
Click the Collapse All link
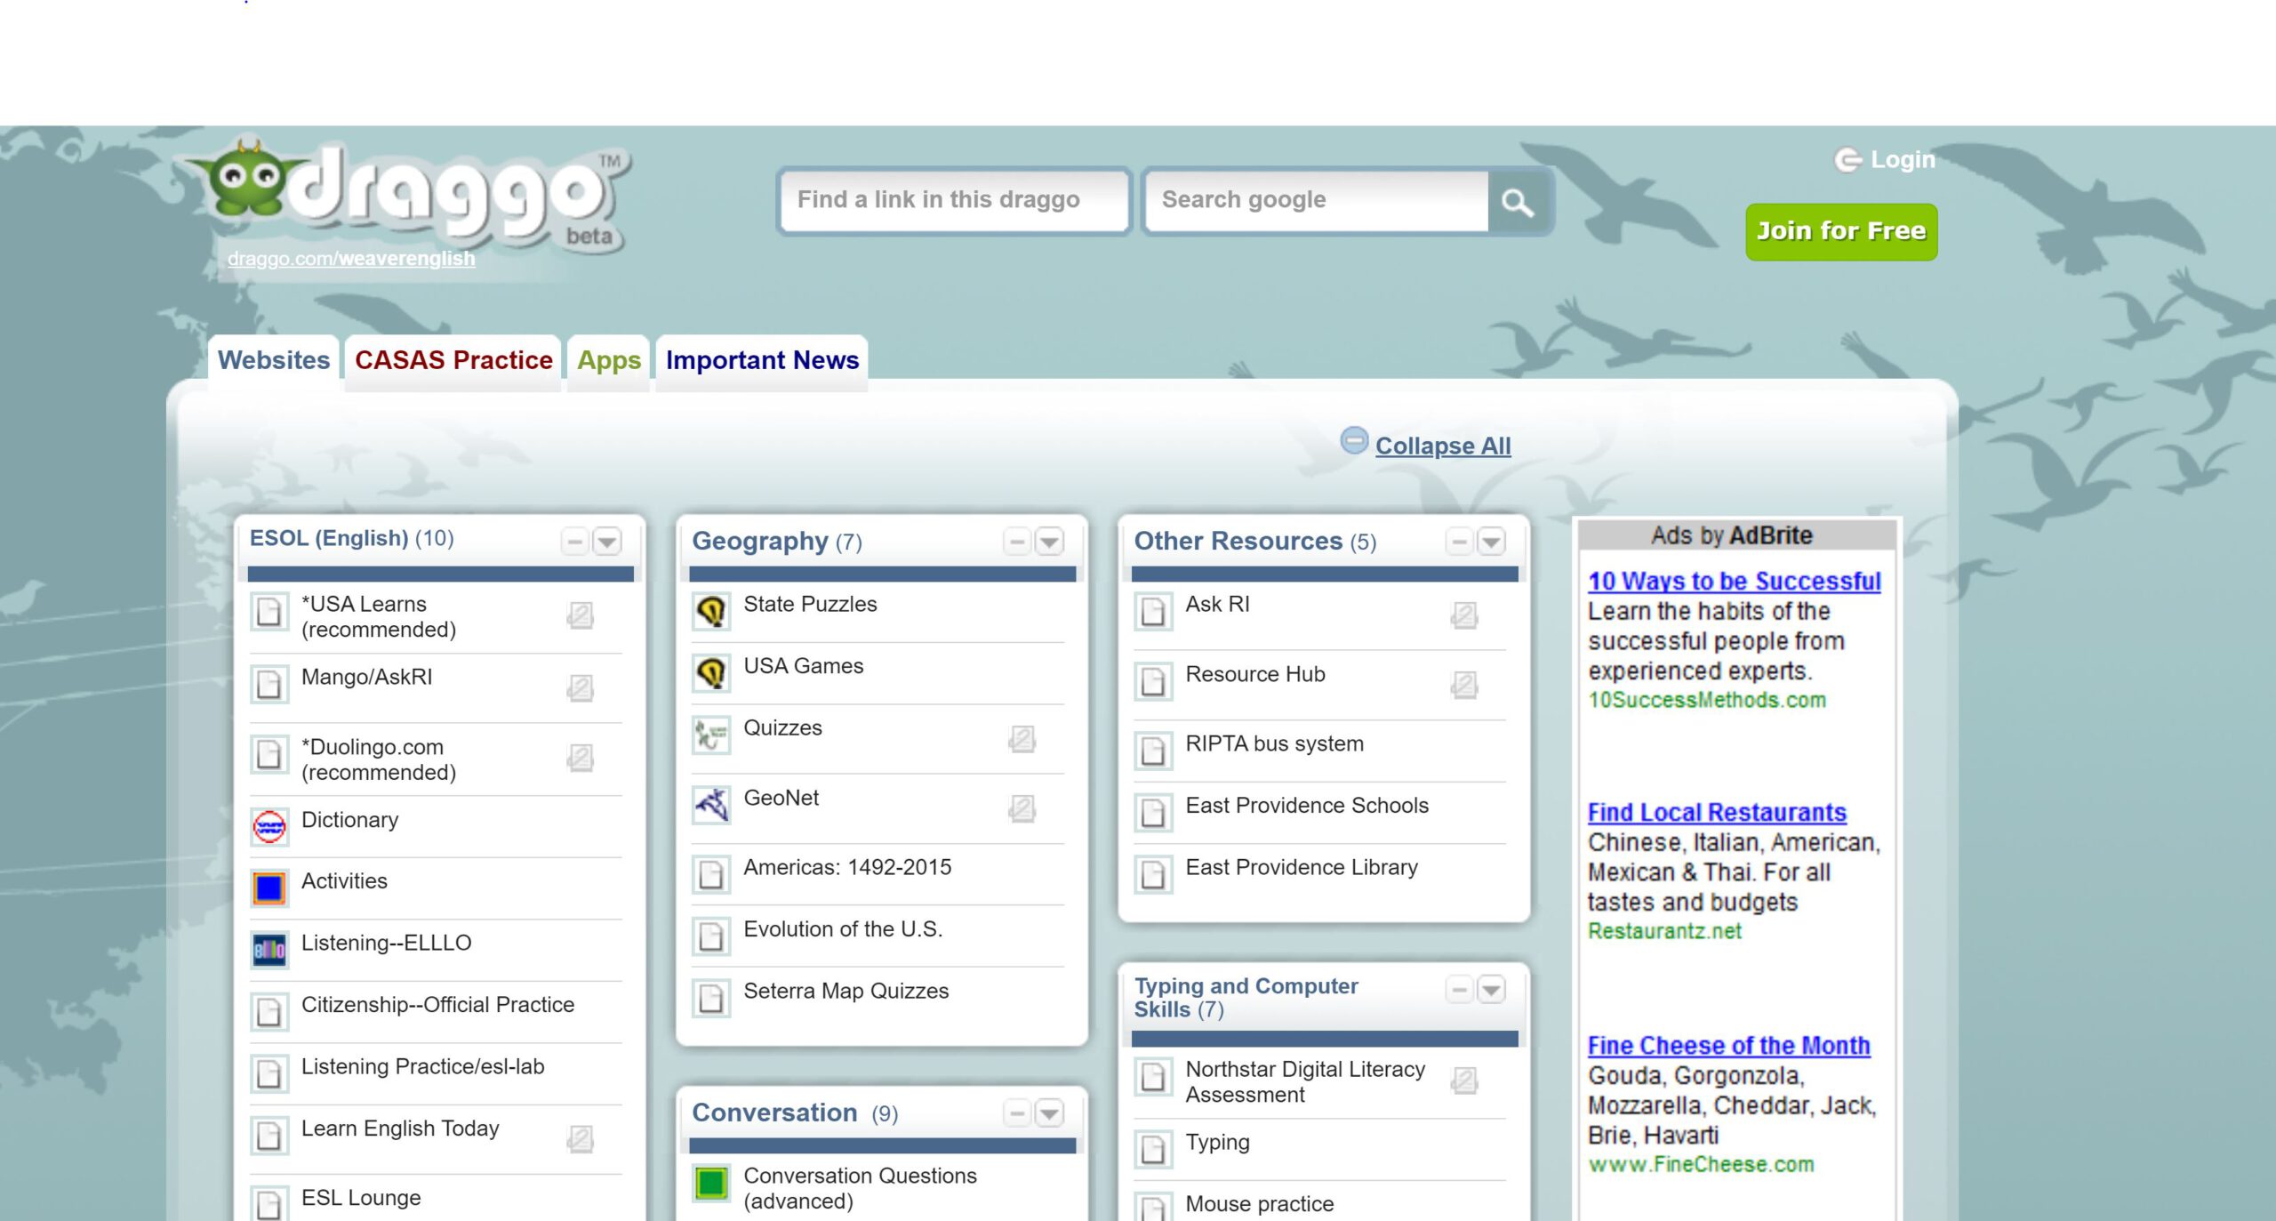pyautogui.click(x=1443, y=446)
